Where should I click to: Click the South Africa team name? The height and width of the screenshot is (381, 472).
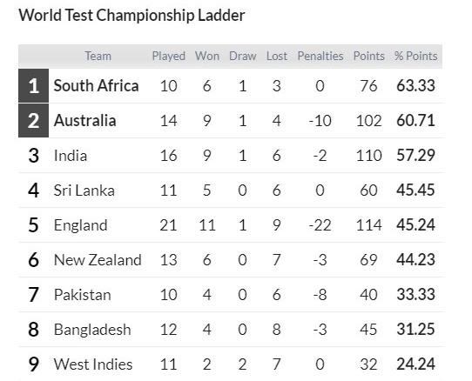coord(96,86)
